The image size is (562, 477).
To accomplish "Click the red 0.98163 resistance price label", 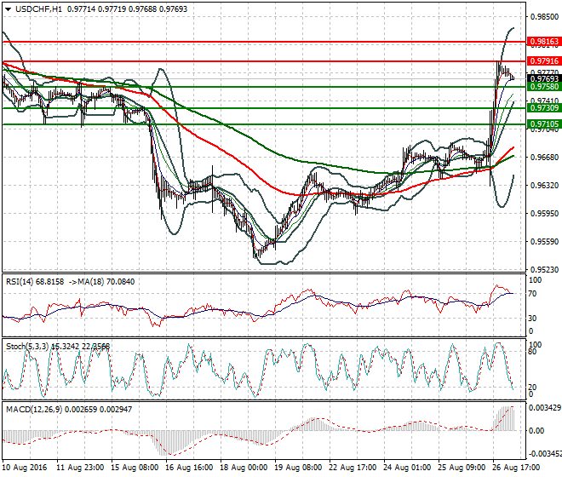I will coord(545,42).
